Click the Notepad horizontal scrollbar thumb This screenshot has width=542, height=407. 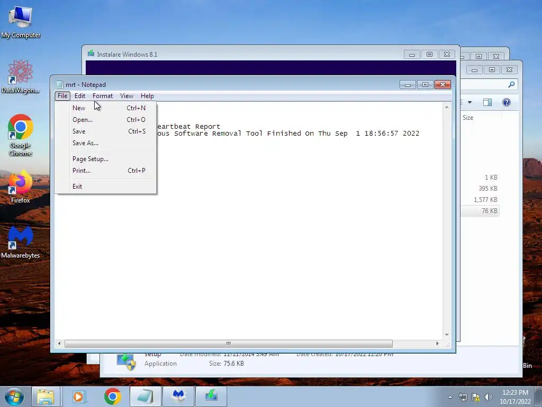(x=229, y=343)
